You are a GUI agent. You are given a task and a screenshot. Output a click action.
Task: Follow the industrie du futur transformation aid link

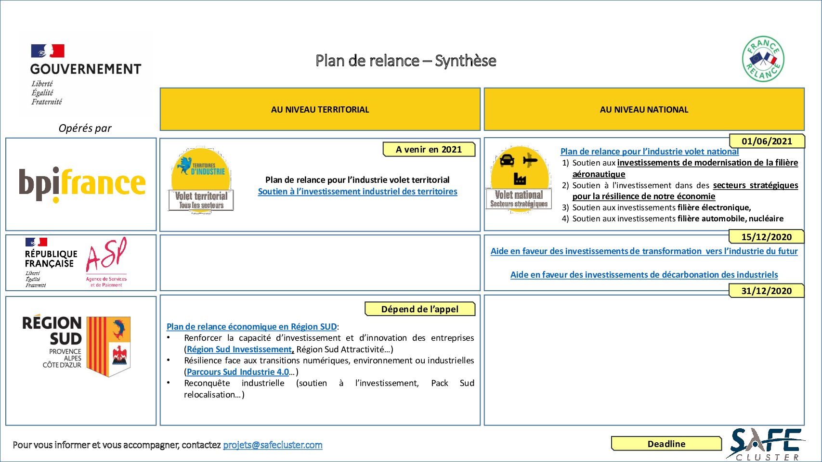tap(644, 251)
